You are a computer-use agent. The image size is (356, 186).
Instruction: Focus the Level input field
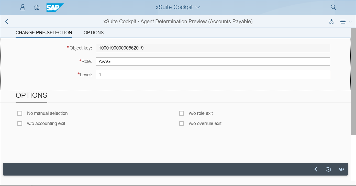[213, 75]
